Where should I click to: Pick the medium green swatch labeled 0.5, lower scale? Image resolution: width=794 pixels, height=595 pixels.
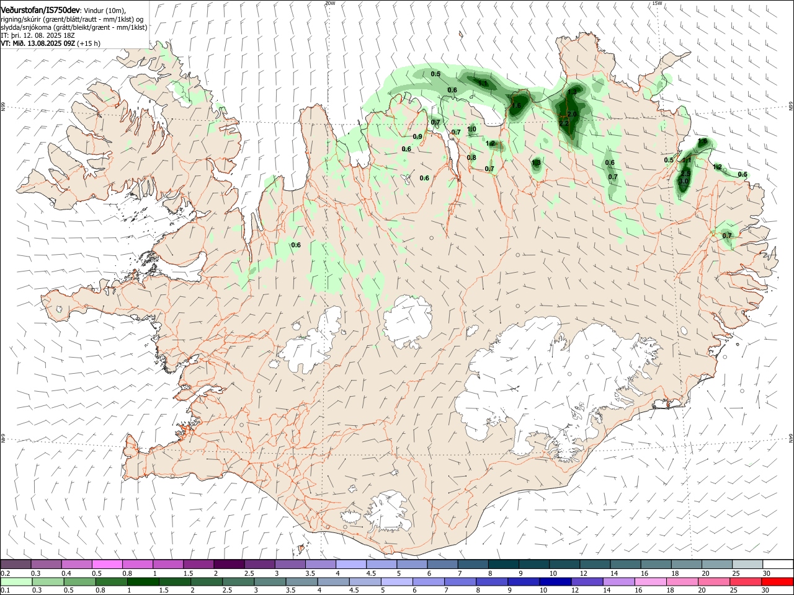79,581
